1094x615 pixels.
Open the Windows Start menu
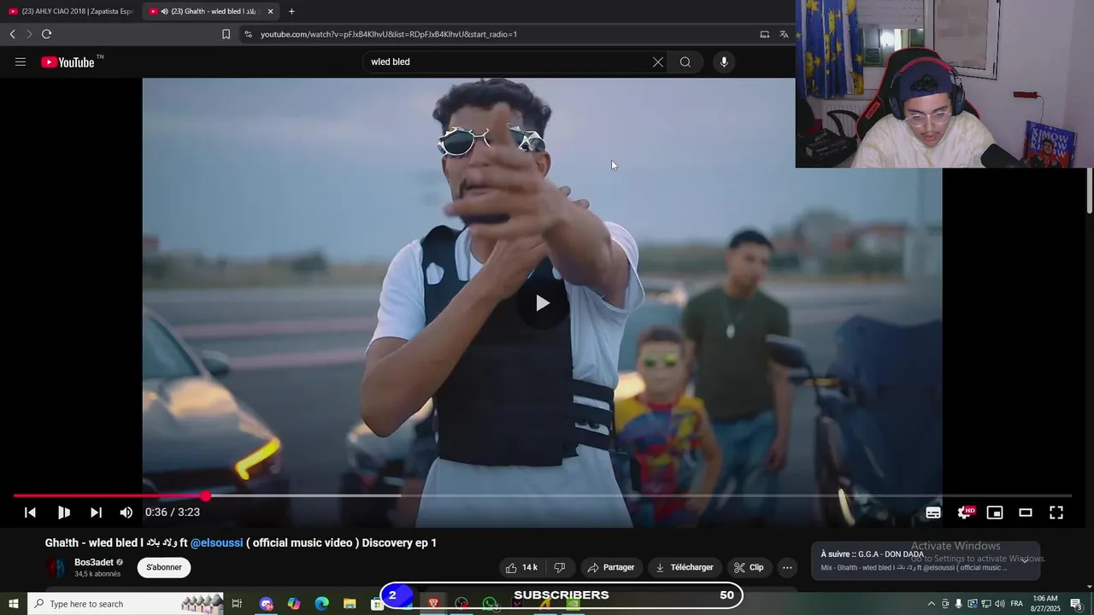[14, 604]
